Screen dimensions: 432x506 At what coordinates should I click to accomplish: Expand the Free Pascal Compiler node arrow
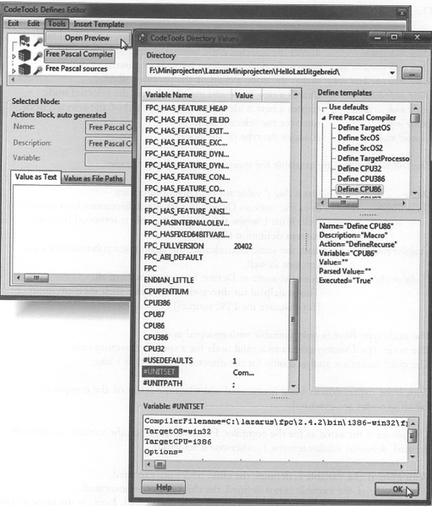tap(13, 57)
